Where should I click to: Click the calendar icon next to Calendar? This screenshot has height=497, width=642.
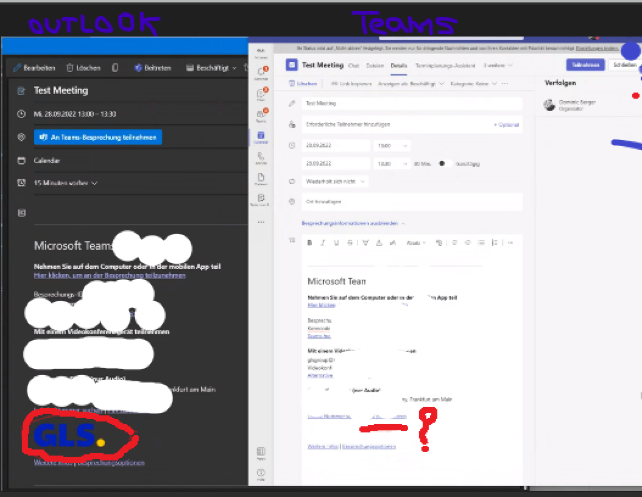pos(21,160)
